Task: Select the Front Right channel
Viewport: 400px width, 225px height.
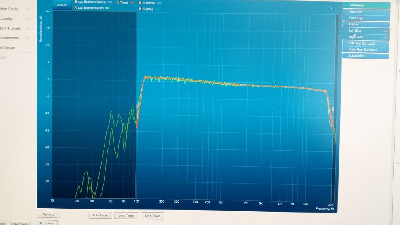Action: [x=366, y=18]
